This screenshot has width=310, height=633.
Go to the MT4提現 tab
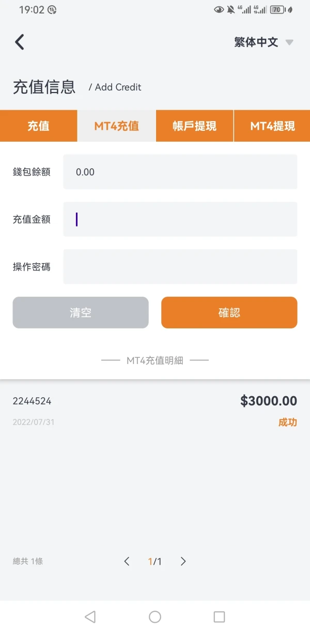(272, 126)
